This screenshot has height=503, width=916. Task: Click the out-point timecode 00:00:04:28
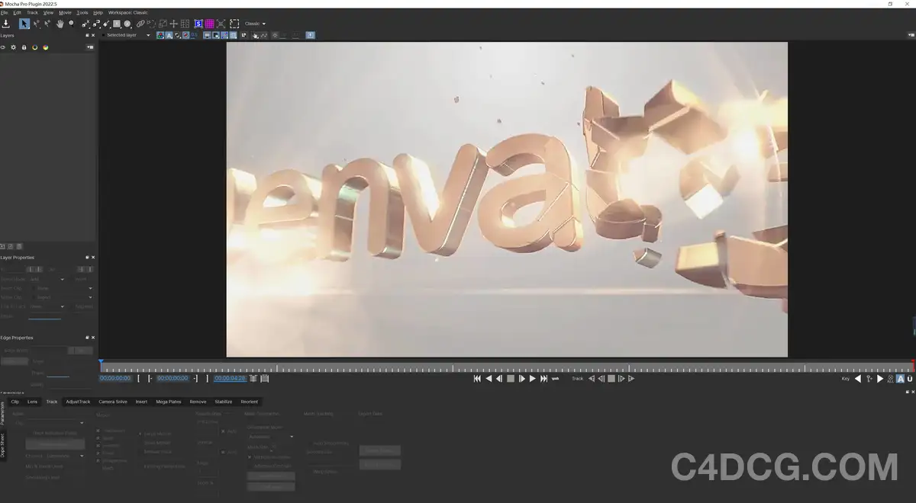coord(230,378)
